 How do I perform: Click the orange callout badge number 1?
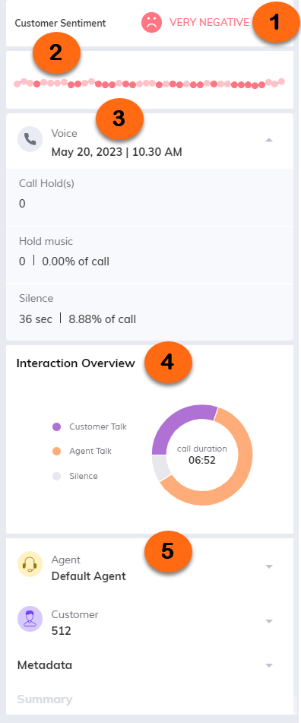point(274,22)
